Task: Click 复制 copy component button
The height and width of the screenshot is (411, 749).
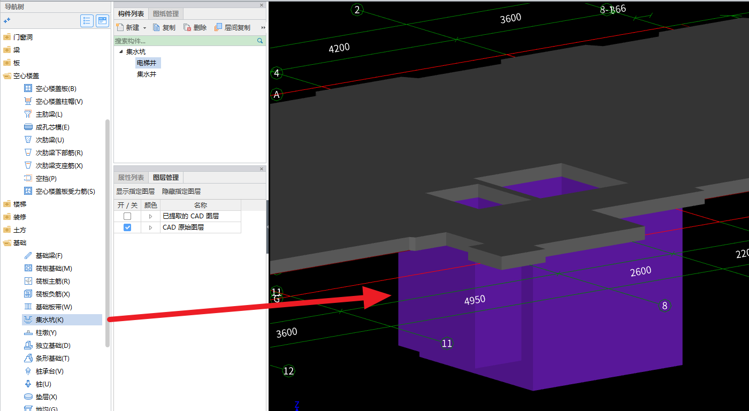Action: point(164,27)
